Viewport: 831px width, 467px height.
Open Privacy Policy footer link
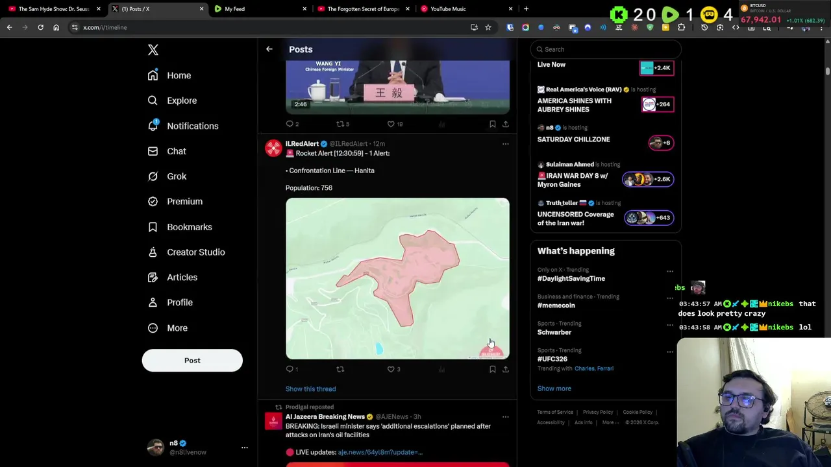pyautogui.click(x=598, y=412)
